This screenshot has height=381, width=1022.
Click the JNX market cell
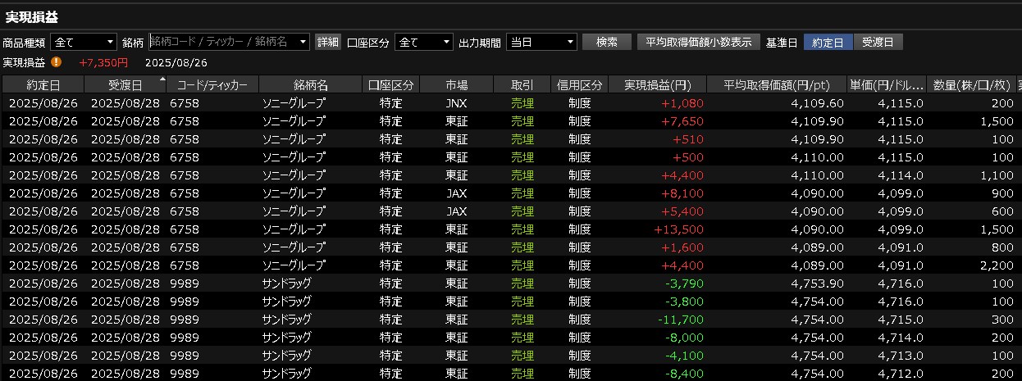tap(457, 102)
